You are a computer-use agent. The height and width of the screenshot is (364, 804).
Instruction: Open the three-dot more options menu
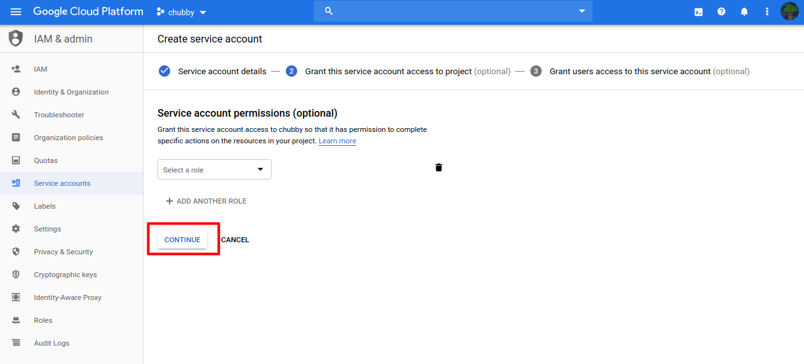[767, 11]
